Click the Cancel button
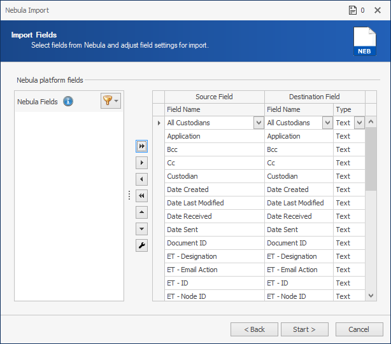391x344 pixels. (x=359, y=329)
